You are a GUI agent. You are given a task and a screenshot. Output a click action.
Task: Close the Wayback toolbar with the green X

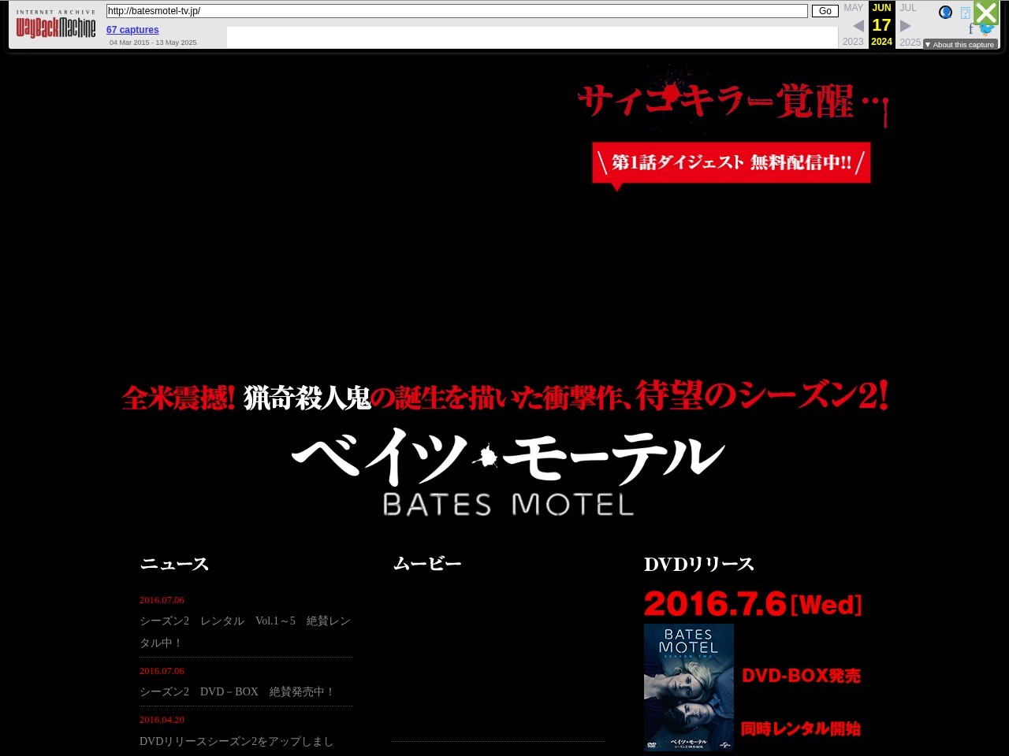point(986,13)
